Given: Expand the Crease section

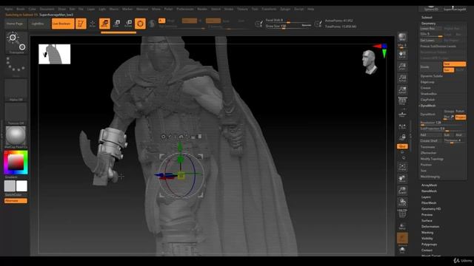Looking at the screenshot, I should click(425, 88).
